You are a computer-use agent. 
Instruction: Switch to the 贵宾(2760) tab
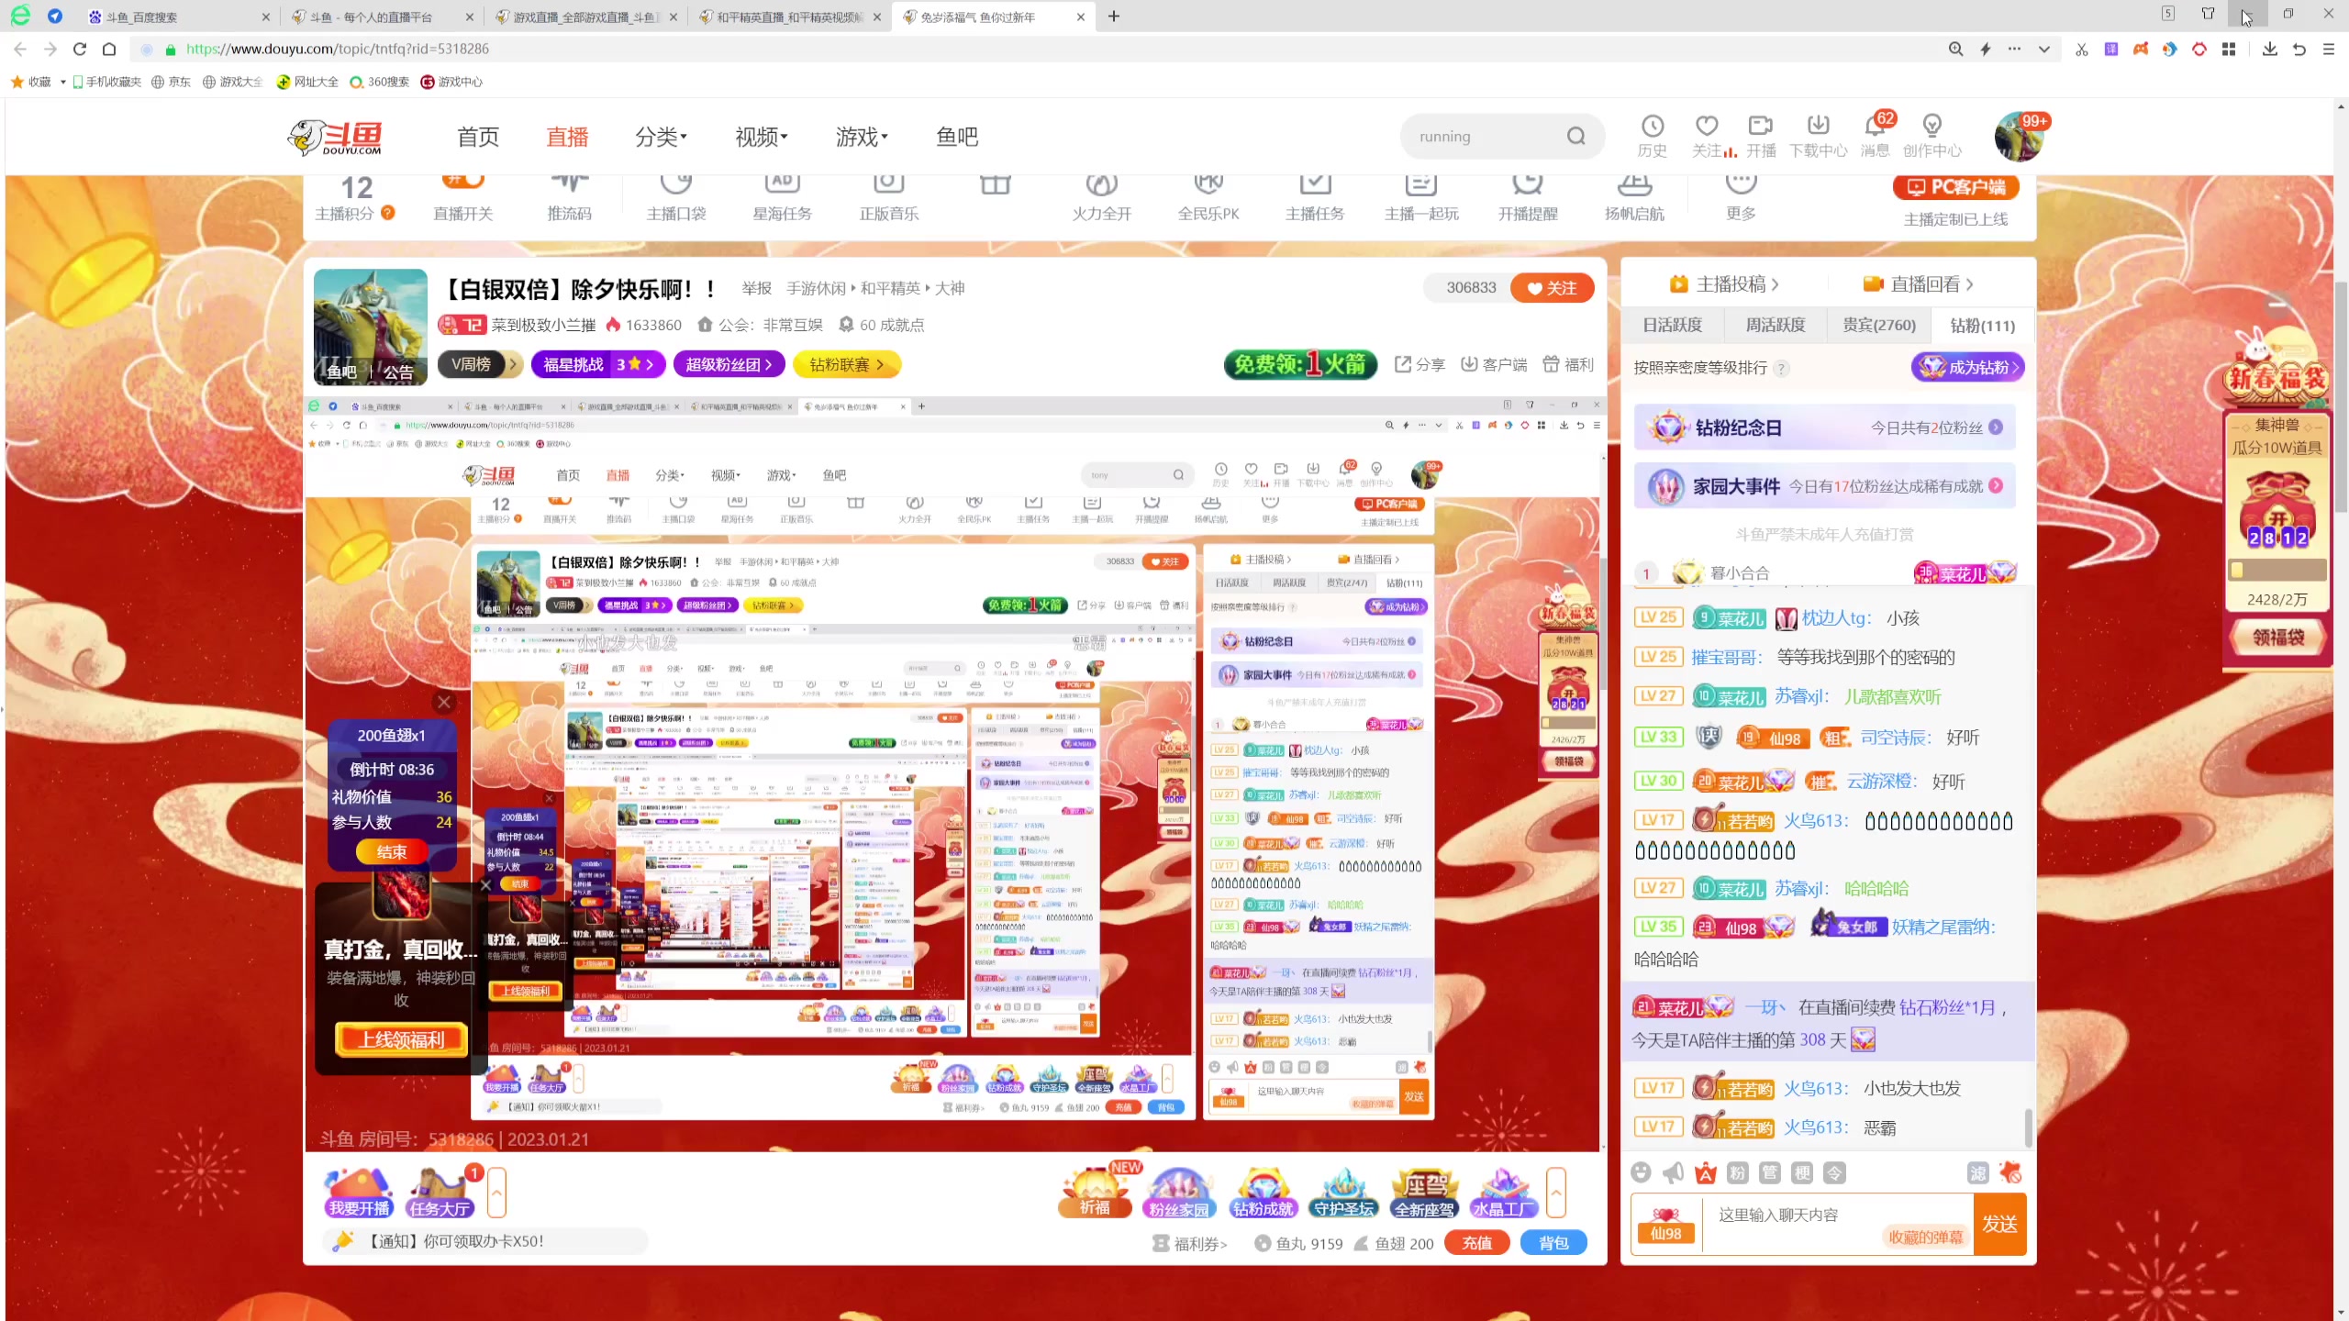click(1878, 325)
